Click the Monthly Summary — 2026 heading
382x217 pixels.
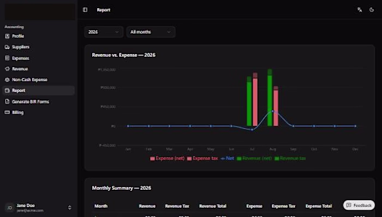pyautogui.click(x=122, y=188)
